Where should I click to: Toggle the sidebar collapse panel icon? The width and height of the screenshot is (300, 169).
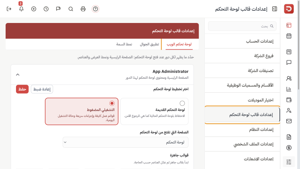point(274,9)
